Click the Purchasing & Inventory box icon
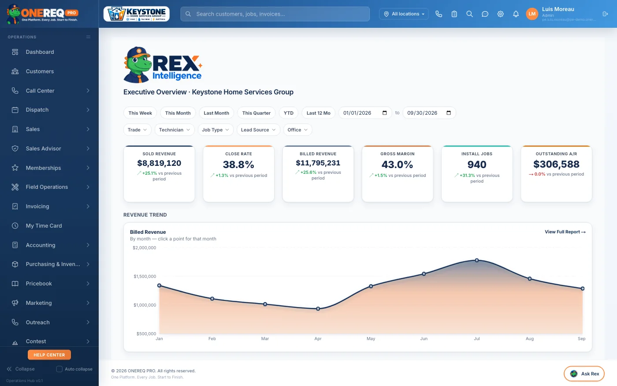 pos(15,264)
